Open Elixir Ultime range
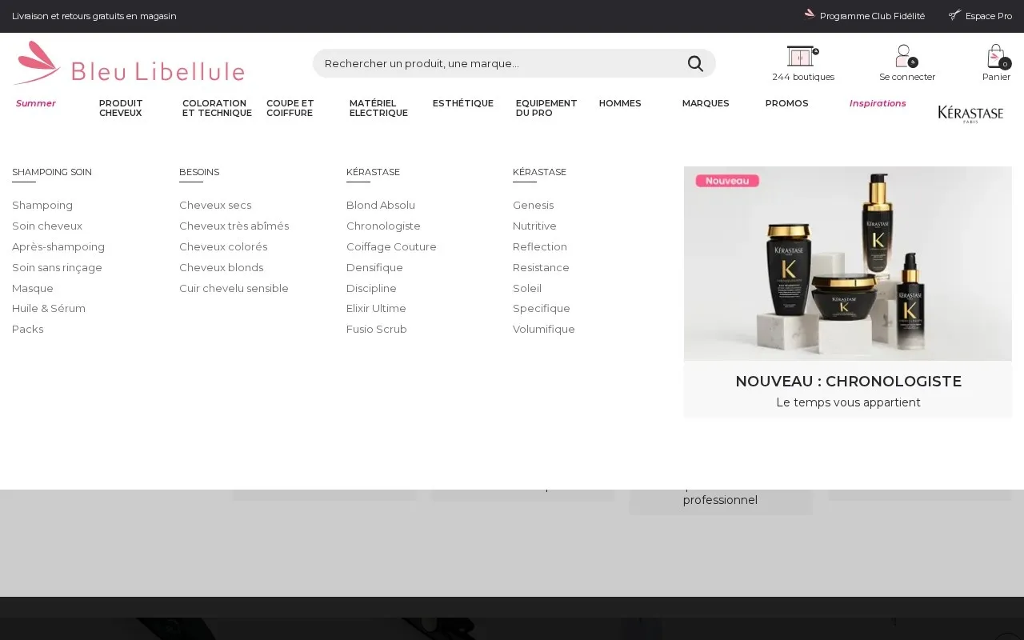Viewport: 1024px width, 640px height. (x=376, y=309)
